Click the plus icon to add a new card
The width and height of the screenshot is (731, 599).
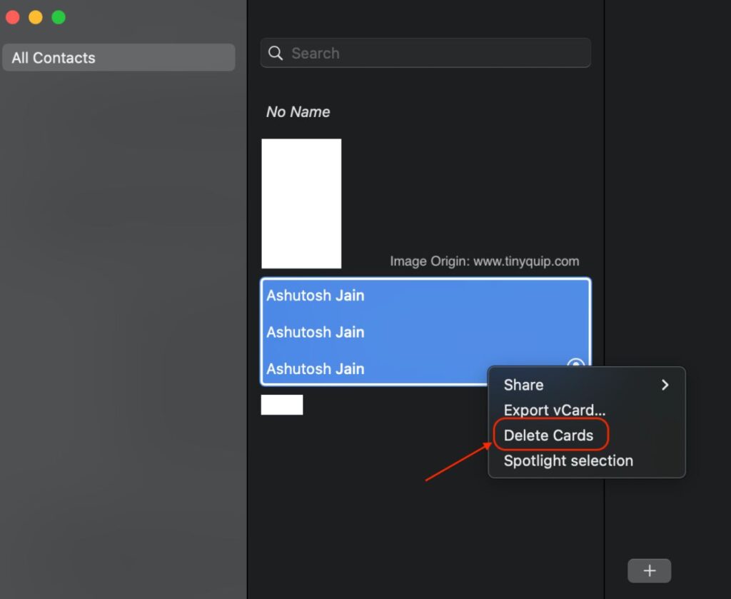click(649, 570)
